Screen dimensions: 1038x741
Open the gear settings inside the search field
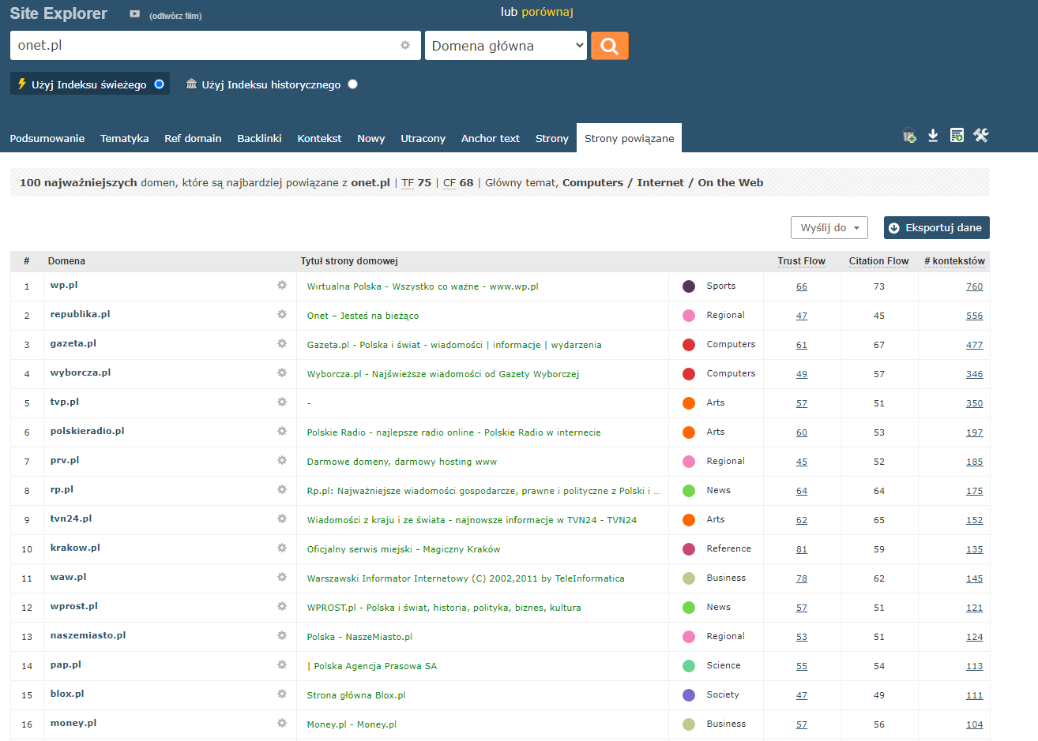(405, 46)
